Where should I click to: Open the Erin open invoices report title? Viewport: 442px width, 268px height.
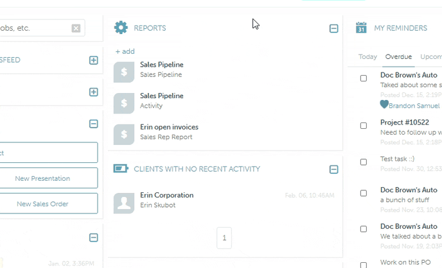[x=169, y=127]
